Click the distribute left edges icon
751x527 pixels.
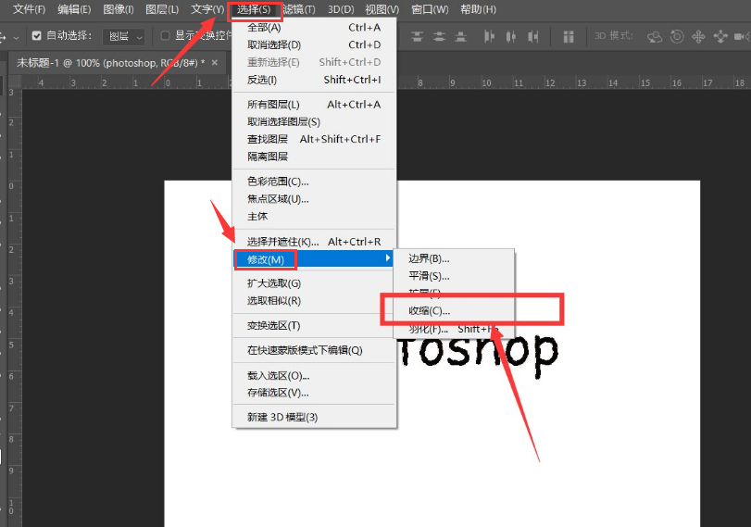tap(489, 36)
